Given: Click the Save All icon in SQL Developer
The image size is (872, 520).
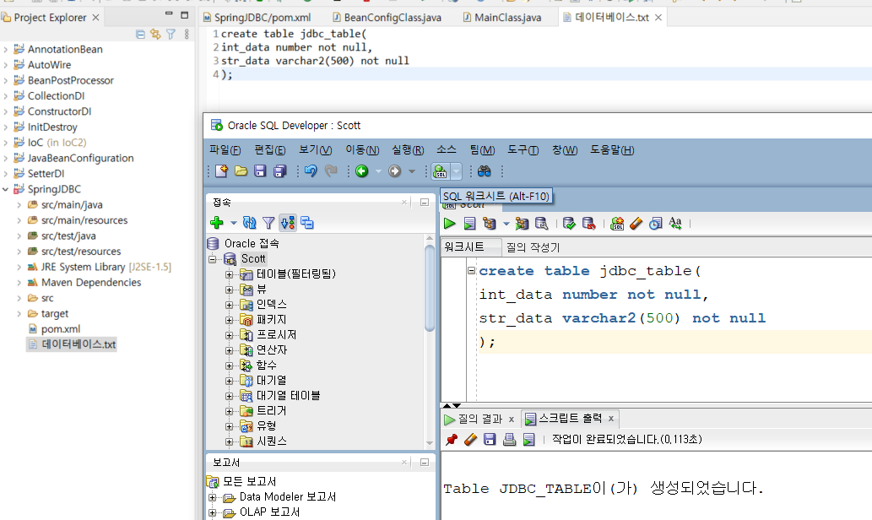Looking at the screenshot, I should (x=279, y=171).
